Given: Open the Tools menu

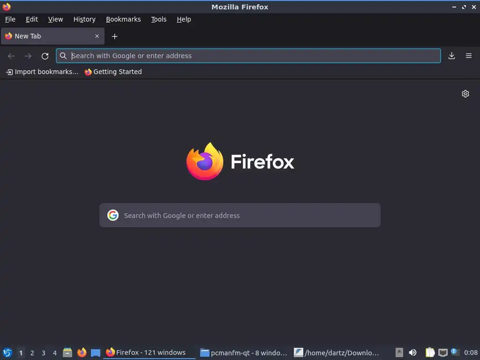Looking at the screenshot, I should [x=158, y=19].
